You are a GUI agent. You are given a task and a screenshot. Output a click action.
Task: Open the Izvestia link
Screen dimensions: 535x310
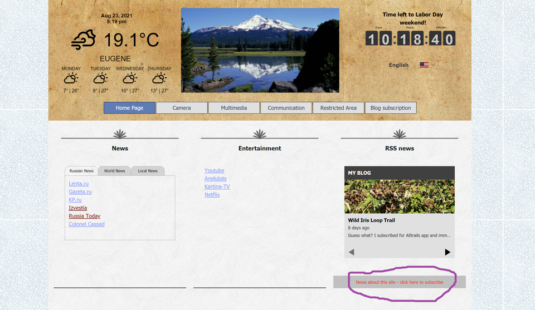click(78, 208)
